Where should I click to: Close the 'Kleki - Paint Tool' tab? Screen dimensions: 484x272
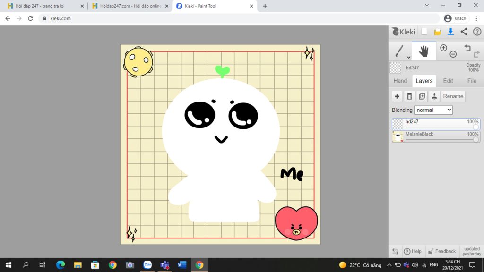coord(251,6)
